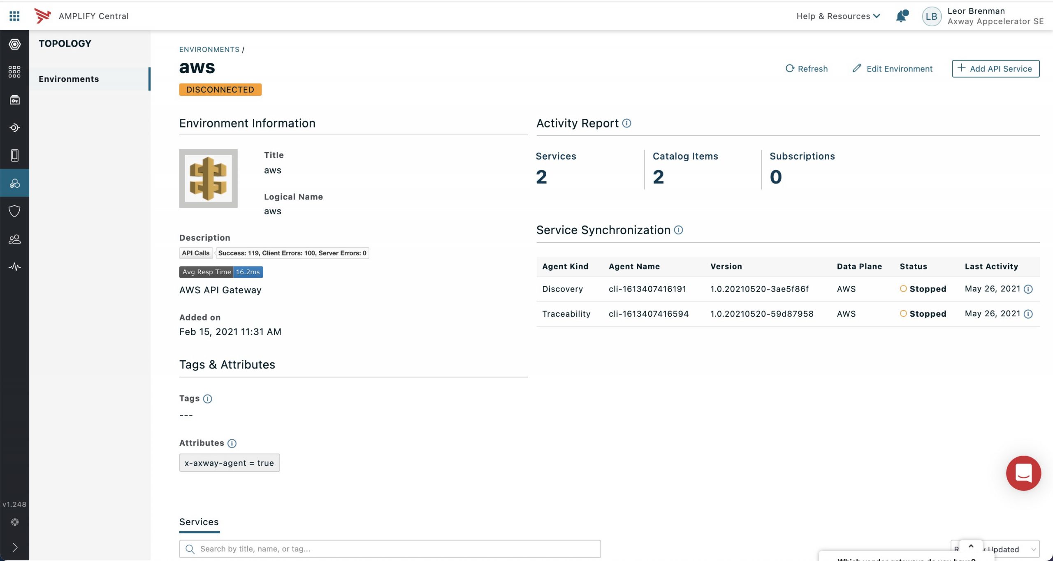Open the sidebar teams people icon

click(15, 239)
